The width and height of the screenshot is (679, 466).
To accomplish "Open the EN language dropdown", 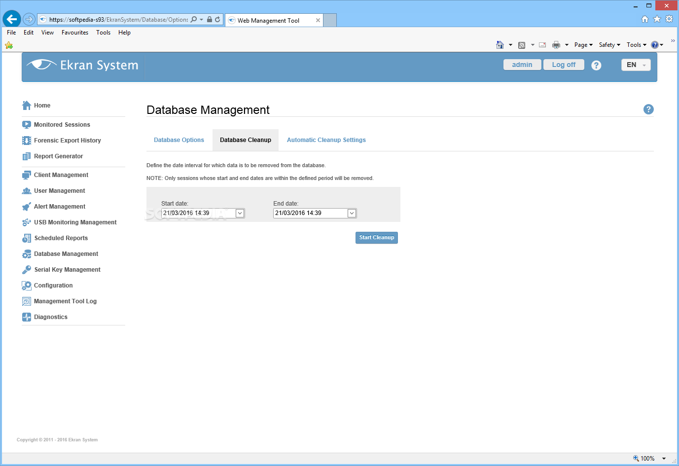I will click(x=636, y=65).
